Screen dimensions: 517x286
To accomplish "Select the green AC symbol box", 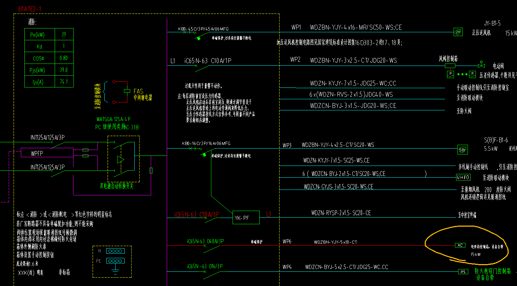I will click(460, 245).
